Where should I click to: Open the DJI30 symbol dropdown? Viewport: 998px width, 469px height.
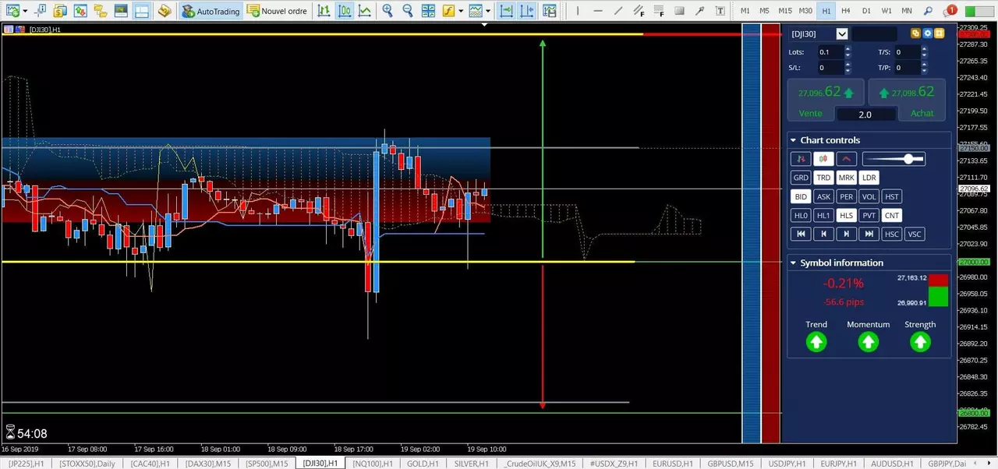point(842,33)
